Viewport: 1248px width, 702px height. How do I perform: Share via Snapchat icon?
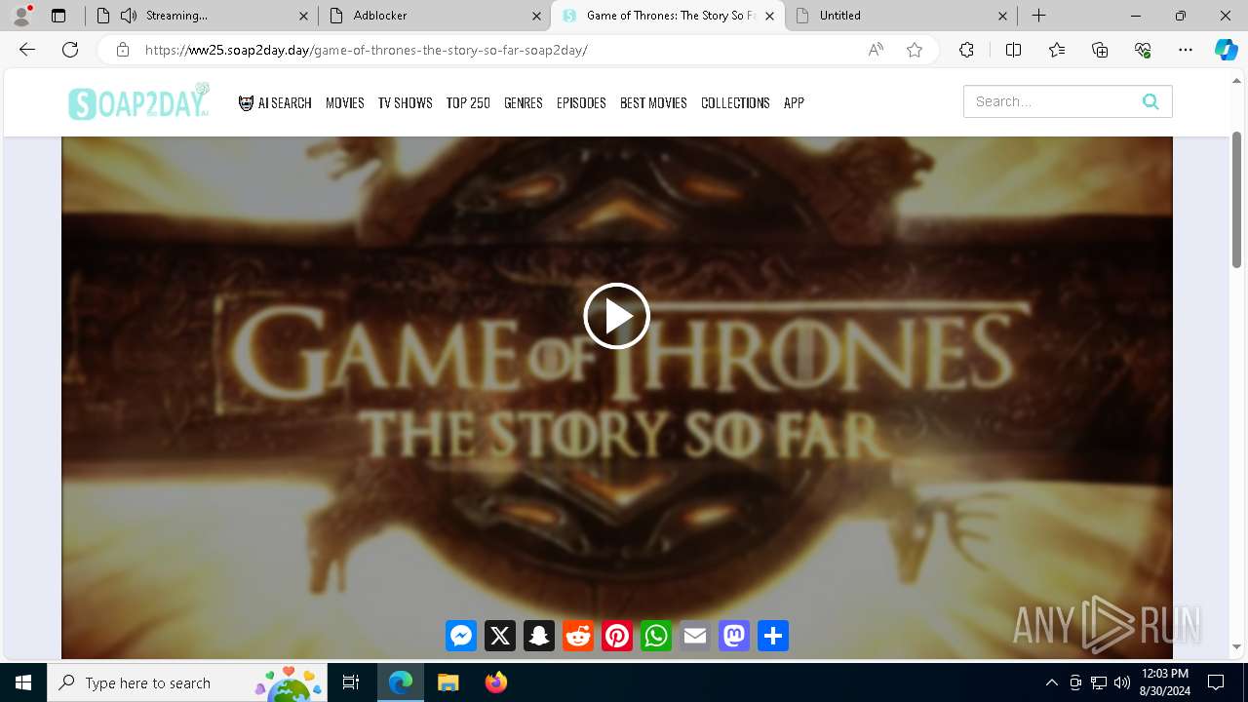(x=539, y=636)
